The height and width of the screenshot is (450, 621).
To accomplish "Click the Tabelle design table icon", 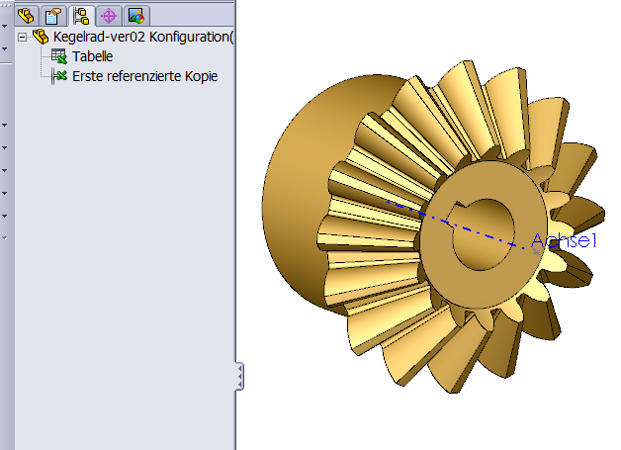I will tap(59, 56).
